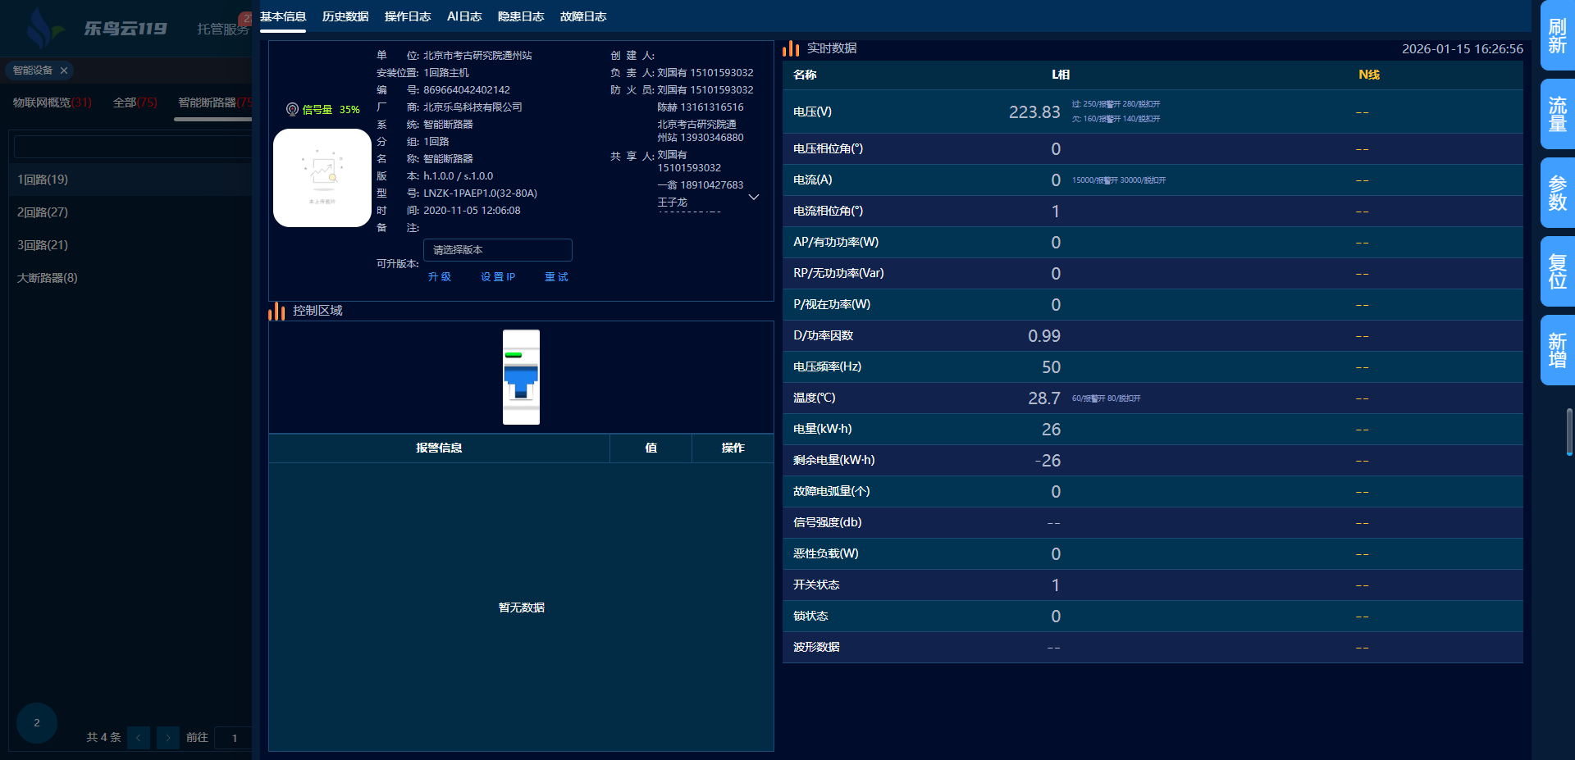Click the signal strength antenna icon
This screenshot has width=1575, height=760.
pyautogui.click(x=292, y=109)
